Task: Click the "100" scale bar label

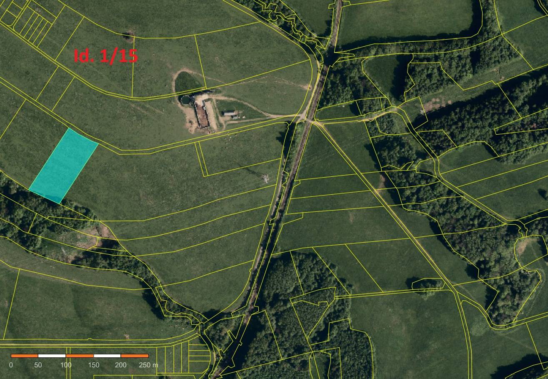Action: coord(66,365)
